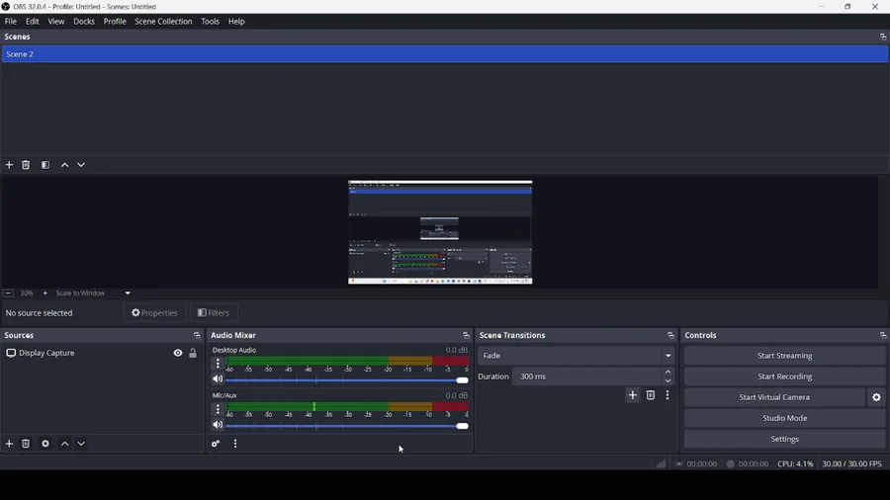Move source down arrow in Sources panel
Image resolution: width=890 pixels, height=500 pixels.
81,444
